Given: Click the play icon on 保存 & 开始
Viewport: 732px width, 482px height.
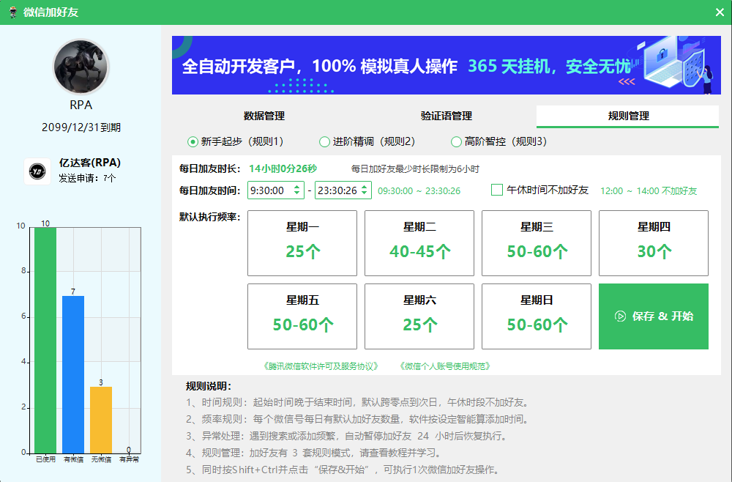Looking at the screenshot, I should point(620,316).
